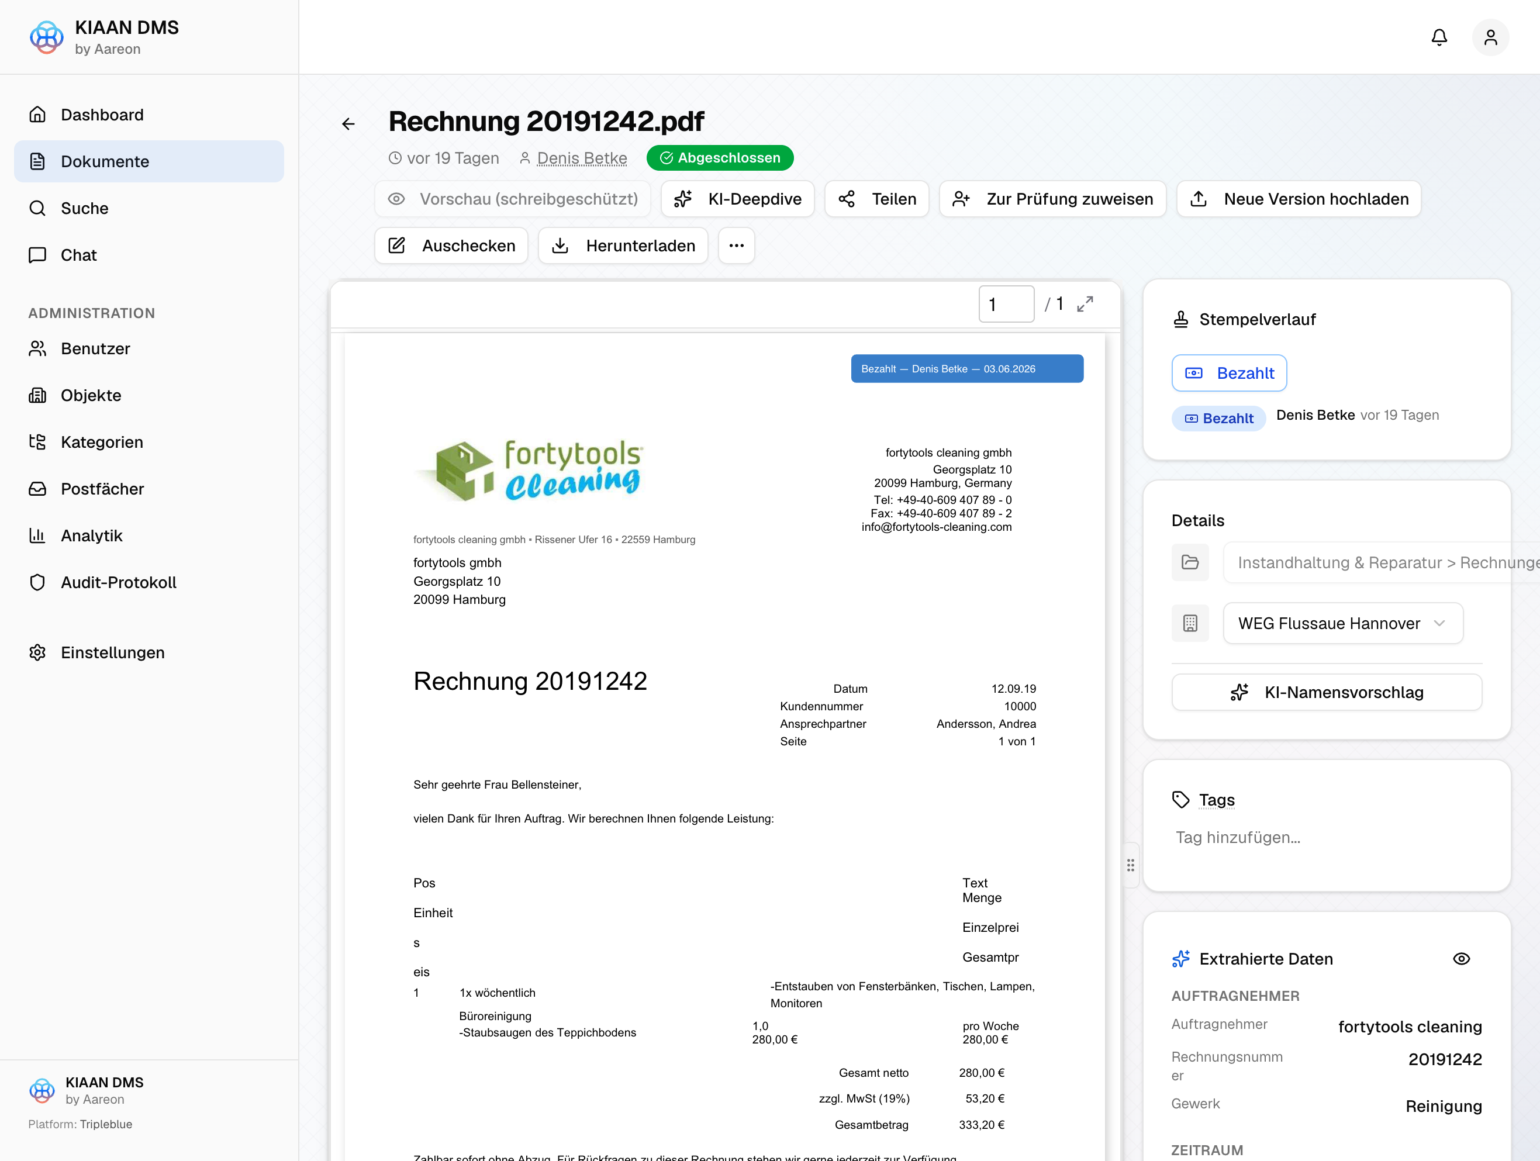Select Dokumente in the sidebar

149,161
